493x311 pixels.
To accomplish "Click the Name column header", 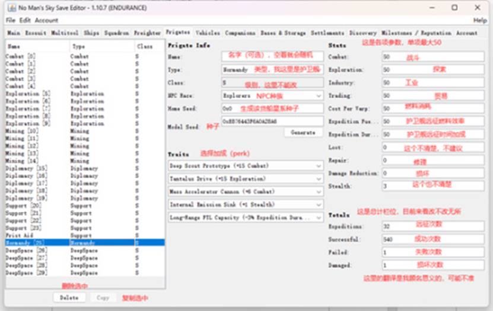I will (37, 46).
